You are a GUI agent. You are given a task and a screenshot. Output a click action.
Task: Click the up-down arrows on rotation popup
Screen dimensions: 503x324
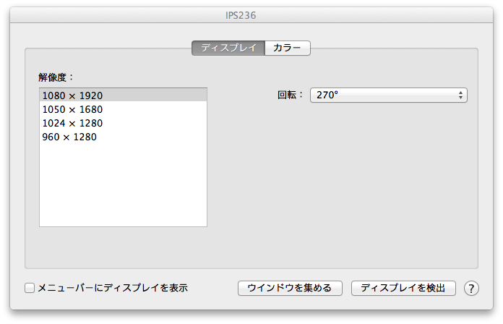pos(460,95)
